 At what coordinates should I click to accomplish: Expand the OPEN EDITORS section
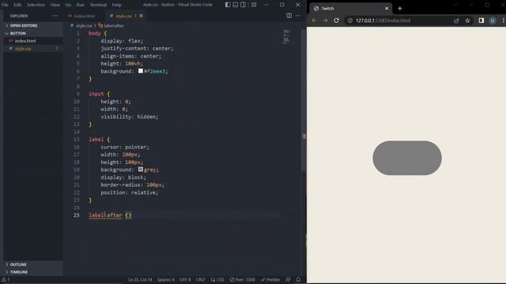pos(33,25)
